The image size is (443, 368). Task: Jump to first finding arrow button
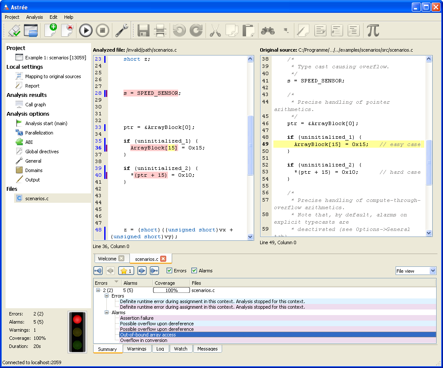coord(98,271)
